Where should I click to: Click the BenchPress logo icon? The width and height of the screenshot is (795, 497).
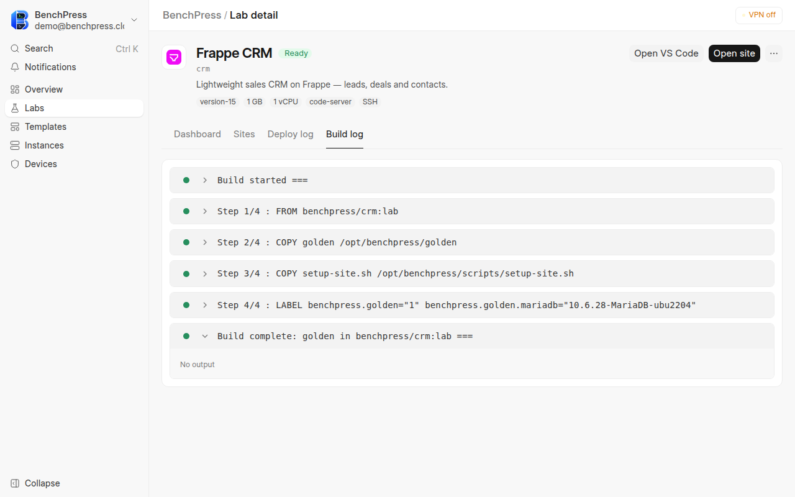pos(20,20)
